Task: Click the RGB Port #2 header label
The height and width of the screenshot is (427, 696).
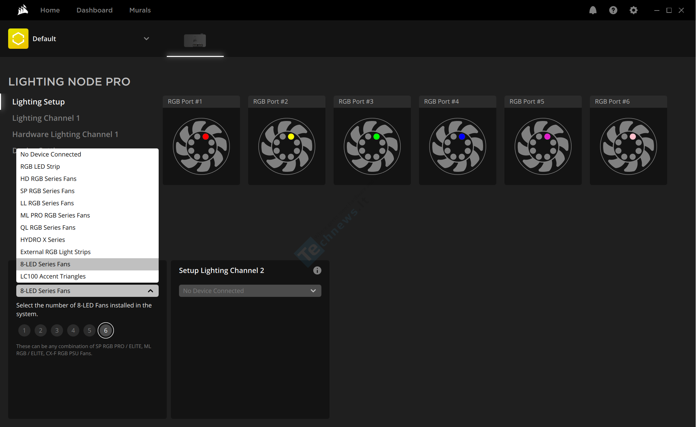Action: [x=271, y=102]
